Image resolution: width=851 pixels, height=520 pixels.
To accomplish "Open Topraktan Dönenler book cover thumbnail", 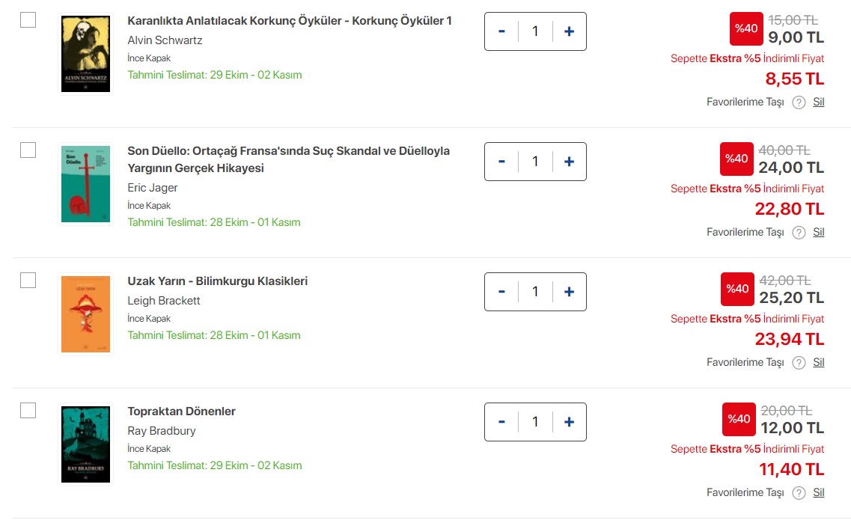I will [85, 444].
